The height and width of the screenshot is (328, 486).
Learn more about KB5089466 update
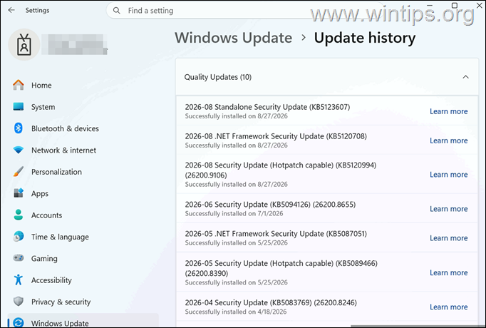tap(448, 273)
